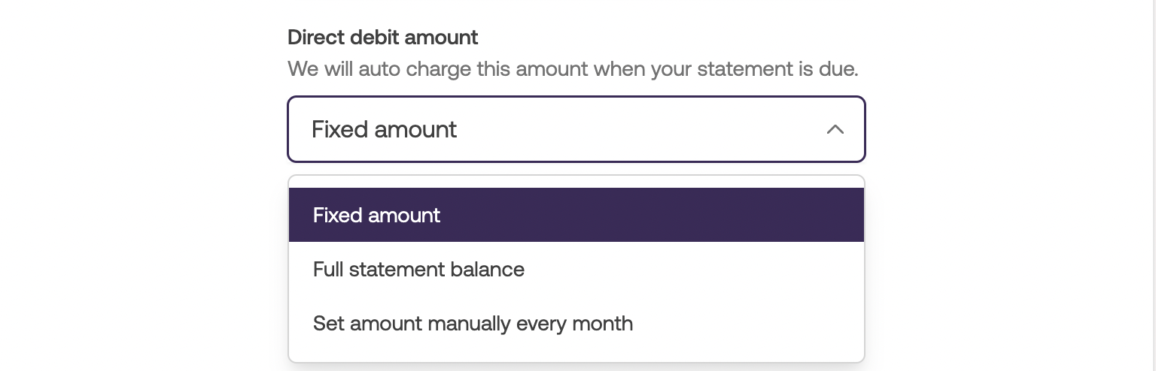Click the "Direct debit amount" field label
Image resolution: width=1156 pixels, height=371 pixels.
382,37
